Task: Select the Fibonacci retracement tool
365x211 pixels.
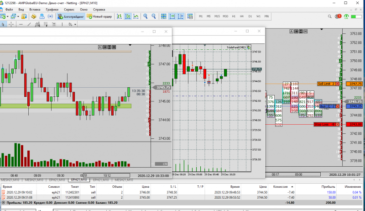Action: 46,24
